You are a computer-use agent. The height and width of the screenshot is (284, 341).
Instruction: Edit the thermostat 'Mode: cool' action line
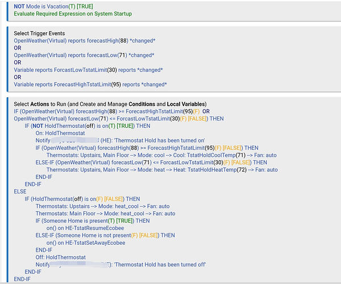coord(161,155)
